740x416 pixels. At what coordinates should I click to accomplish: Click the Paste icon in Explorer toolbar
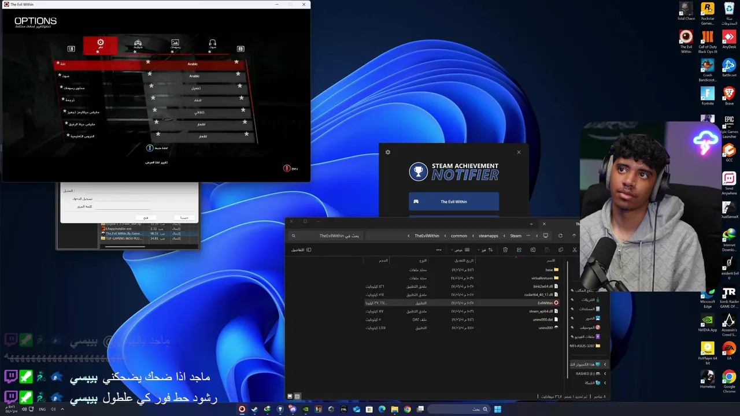[547, 250]
